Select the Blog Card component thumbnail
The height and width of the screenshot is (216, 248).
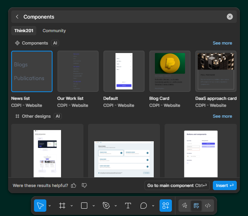[170, 71]
